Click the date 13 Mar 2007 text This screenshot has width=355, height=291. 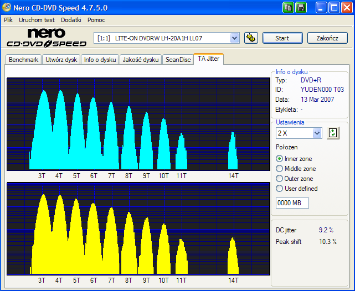coord(317,100)
